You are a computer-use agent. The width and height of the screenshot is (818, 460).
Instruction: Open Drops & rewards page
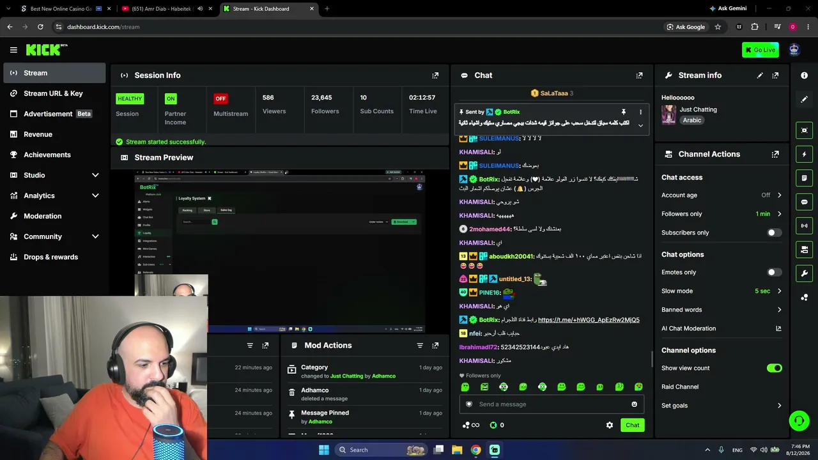click(x=54, y=257)
